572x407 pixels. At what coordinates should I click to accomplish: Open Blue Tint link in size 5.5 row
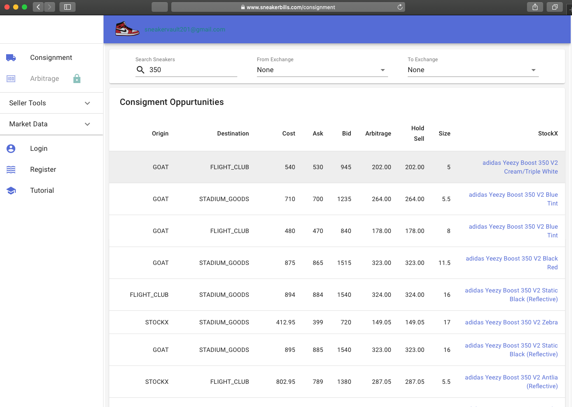click(x=513, y=199)
